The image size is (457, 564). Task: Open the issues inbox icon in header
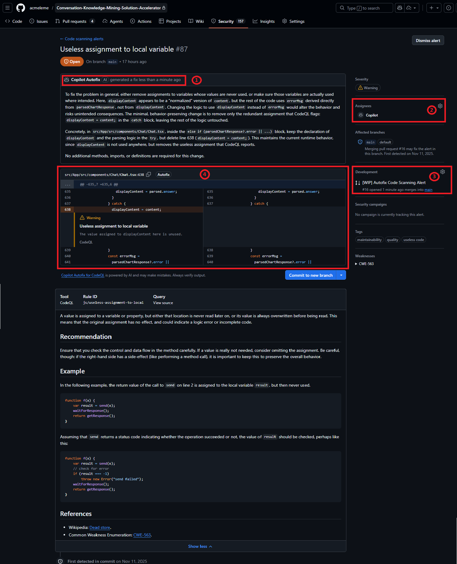[449, 8]
